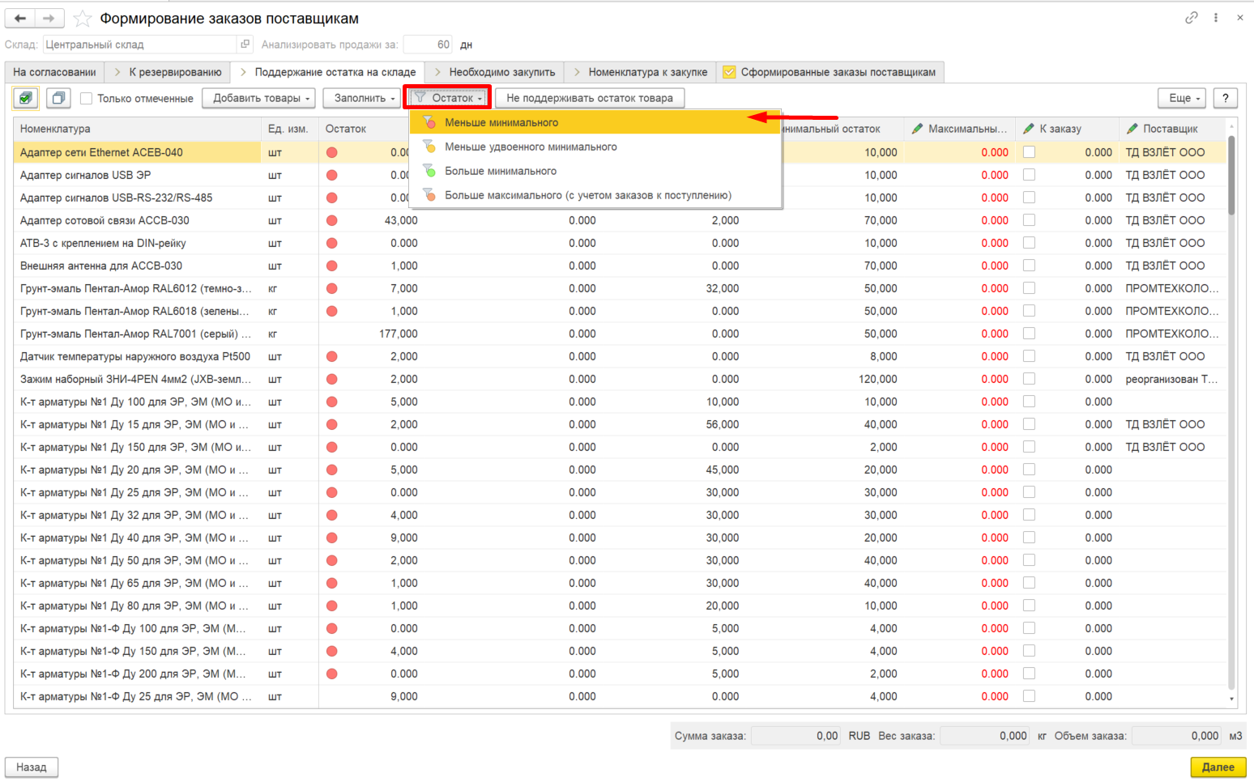Tick К заказу checkbox for Грунт-эмаль RAL7001 (серый)
The width and height of the screenshot is (1254, 782).
click(x=1029, y=334)
